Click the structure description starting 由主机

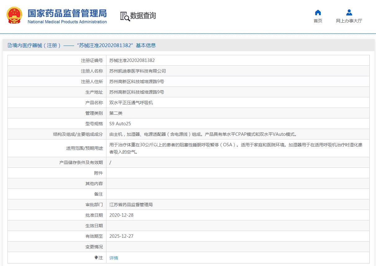pyautogui.click(x=204, y=134)
